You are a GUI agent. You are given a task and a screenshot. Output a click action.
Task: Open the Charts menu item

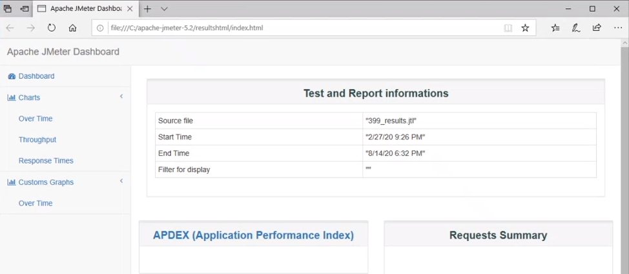[29, 98]
